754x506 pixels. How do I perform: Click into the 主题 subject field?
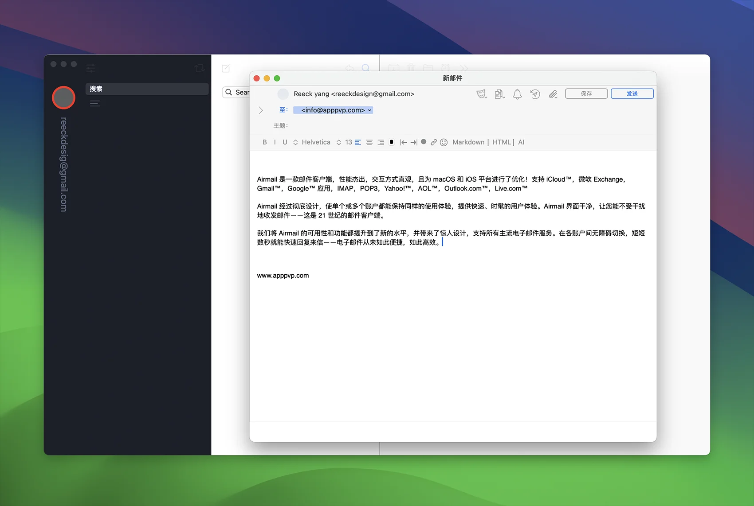[470, 126]
